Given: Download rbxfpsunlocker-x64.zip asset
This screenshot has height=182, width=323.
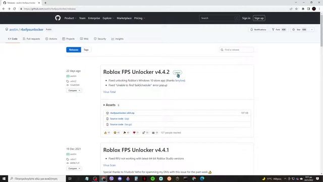Looking at the screenshot, I should point(122,113).
